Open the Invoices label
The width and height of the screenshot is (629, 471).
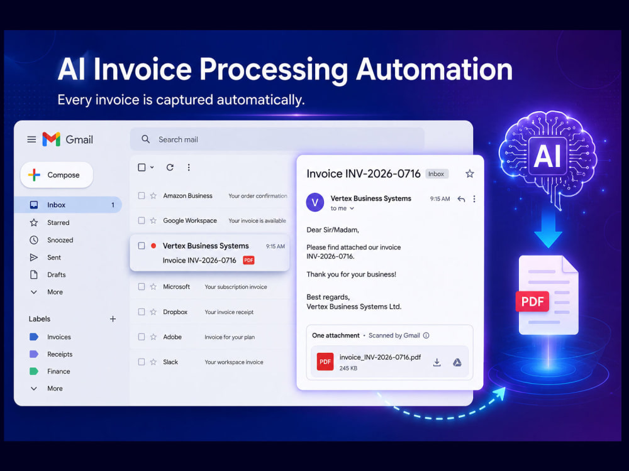(x=58, y=337)
